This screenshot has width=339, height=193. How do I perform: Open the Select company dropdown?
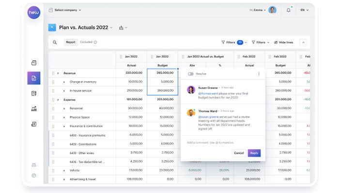(x=65, y=10)
